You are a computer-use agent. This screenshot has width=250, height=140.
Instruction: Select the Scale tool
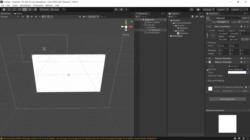tap(20, 9)
